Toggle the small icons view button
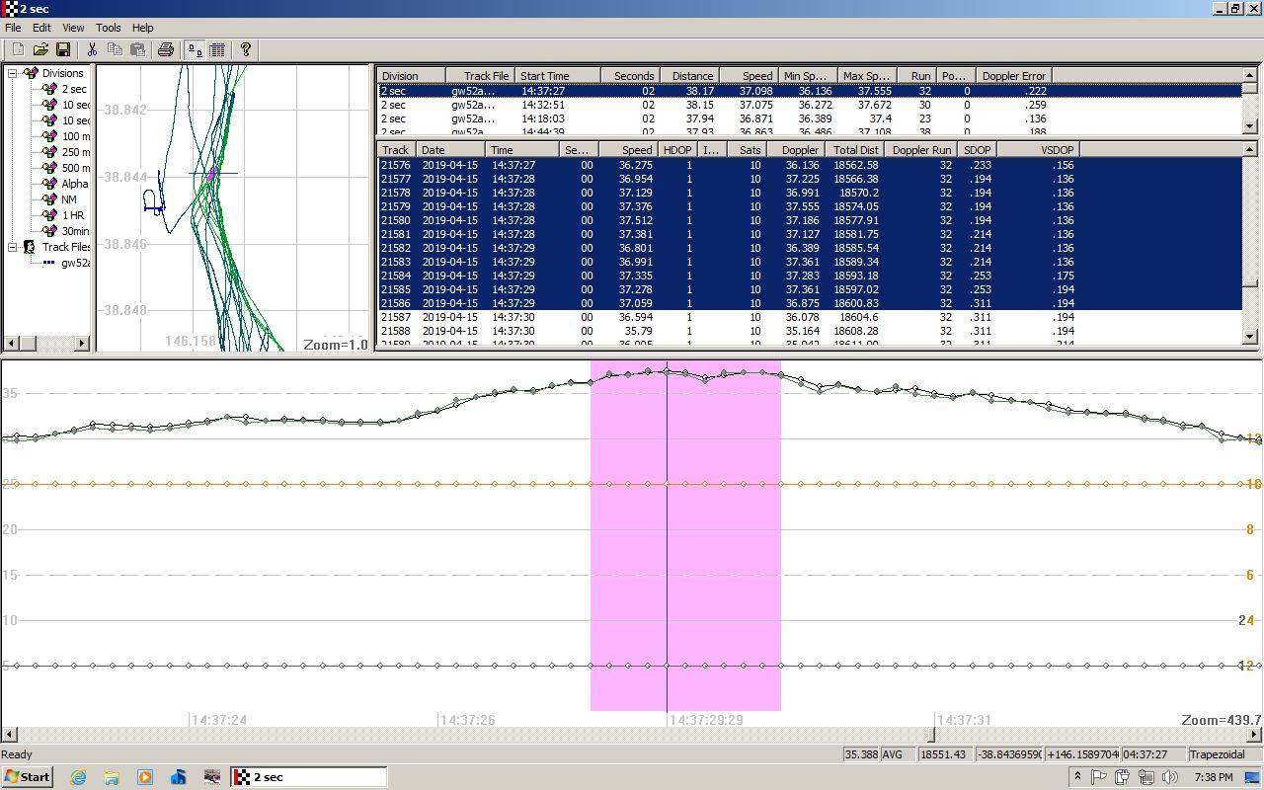 coord(196,49)
